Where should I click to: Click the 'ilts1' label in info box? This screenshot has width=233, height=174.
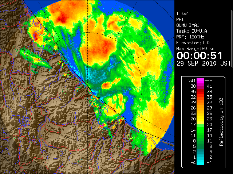(x=183, y=14)
